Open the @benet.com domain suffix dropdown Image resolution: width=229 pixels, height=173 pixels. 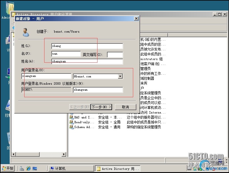coord(120,76)
